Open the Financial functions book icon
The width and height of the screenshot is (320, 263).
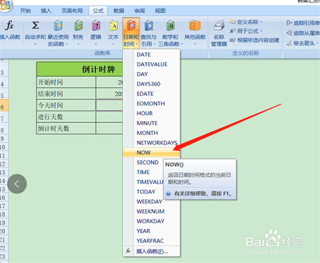pyautogui.click(x=78, y=26)
